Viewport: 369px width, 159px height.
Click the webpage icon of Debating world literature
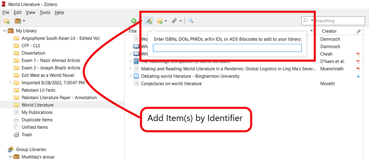136,76
